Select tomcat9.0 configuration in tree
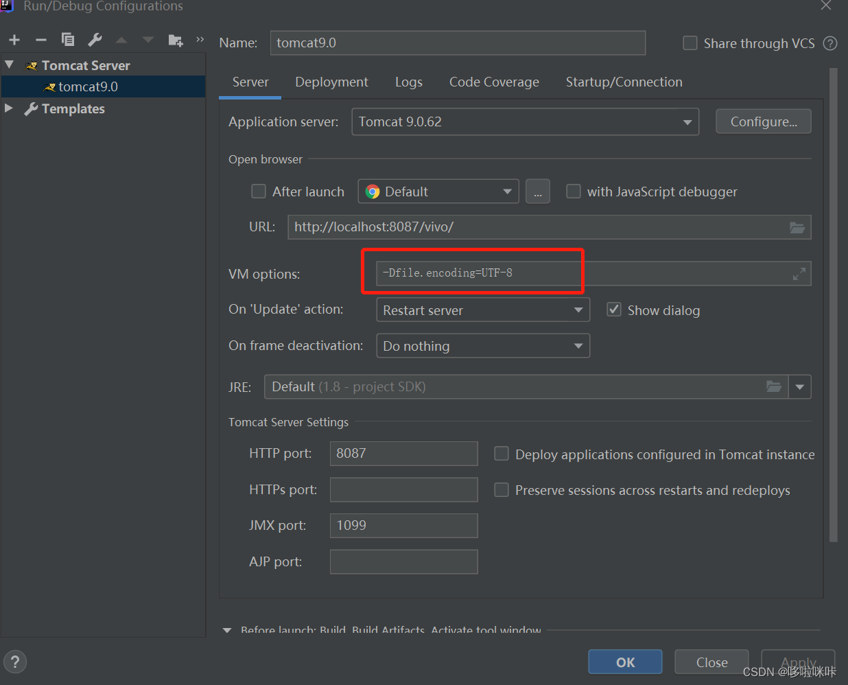 (x=103, y=86)
